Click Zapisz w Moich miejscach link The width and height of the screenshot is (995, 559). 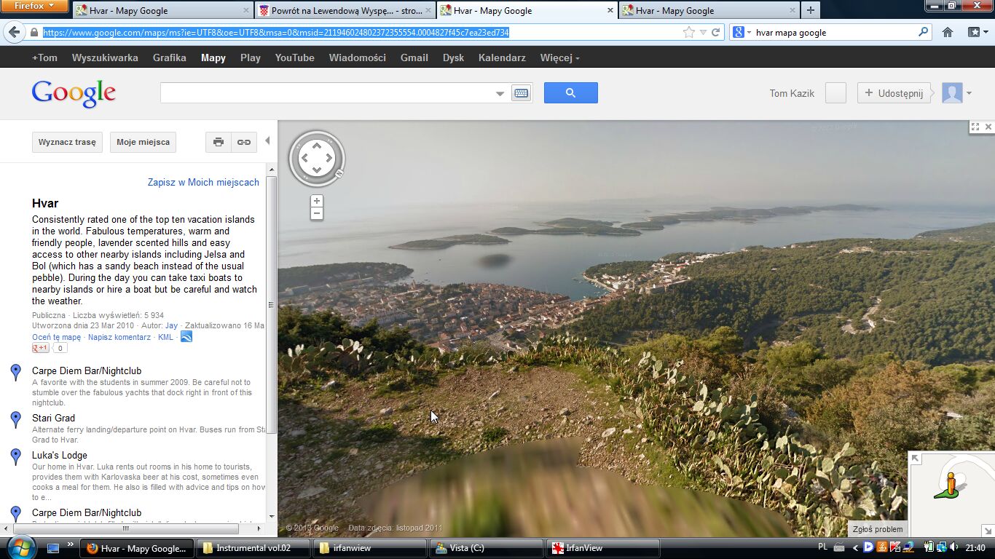click(x=203, y=182)
